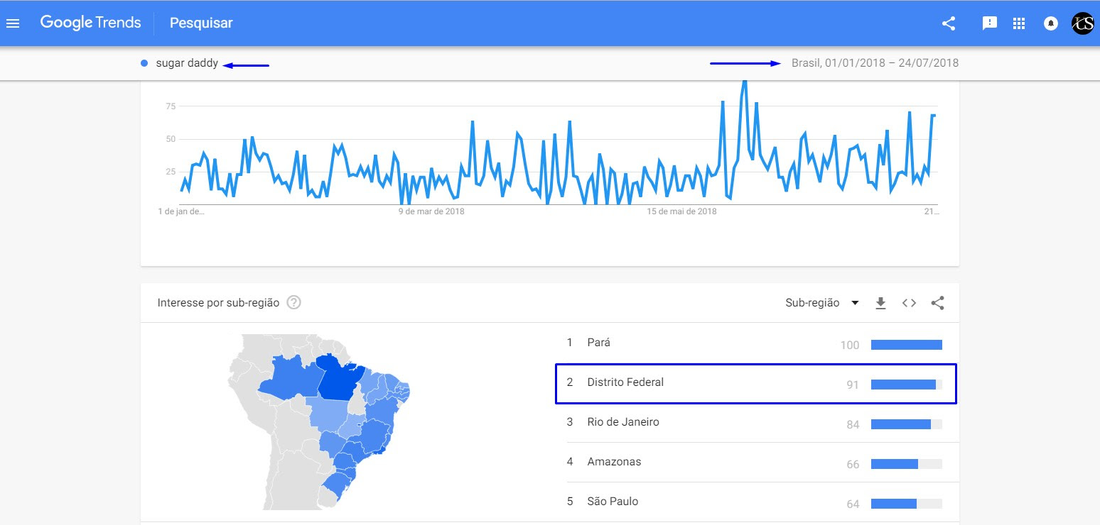Click the 9 de mar de 2018 axis label
The width and height of the screenshot is (1100, 525).
(x=431, y=211)
